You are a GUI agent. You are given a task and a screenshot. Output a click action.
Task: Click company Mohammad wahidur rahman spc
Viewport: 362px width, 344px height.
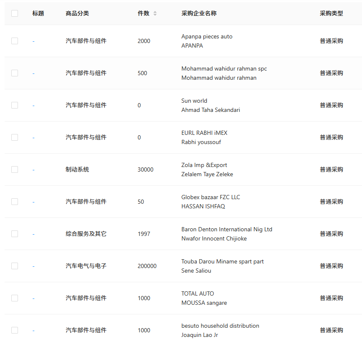coord(224,68)
